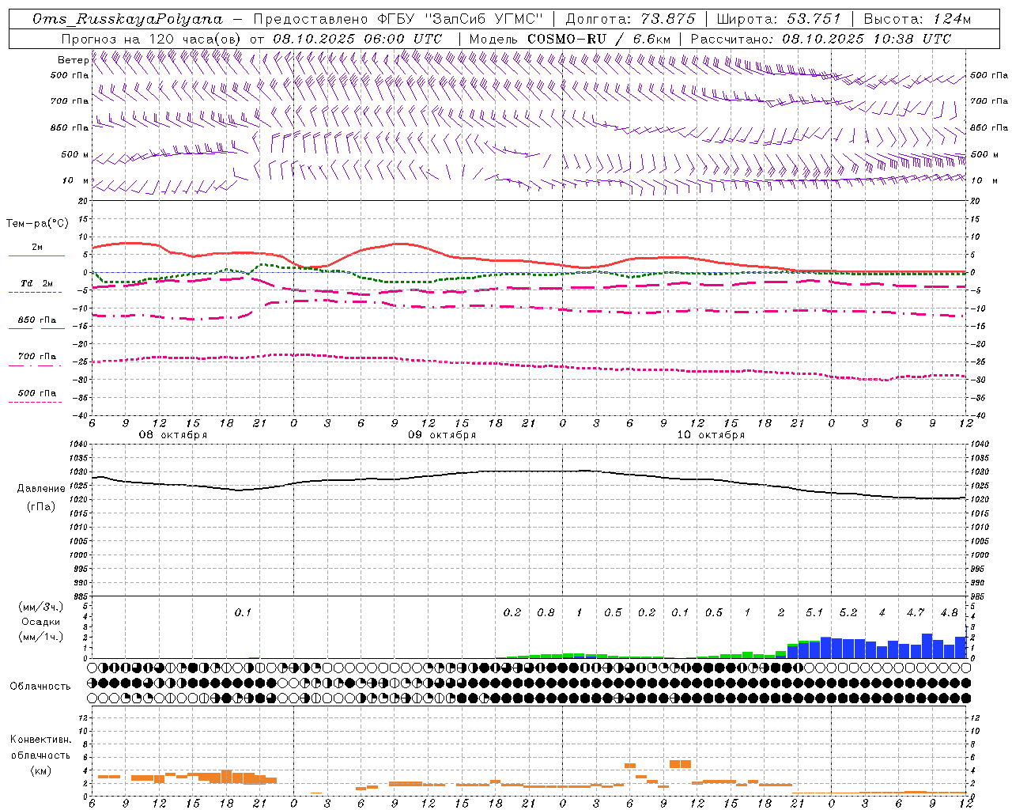Click the "Тем-ра(°C)" temperature label
The height and width of the screenshot is (810, 1012).
[37, 223]
